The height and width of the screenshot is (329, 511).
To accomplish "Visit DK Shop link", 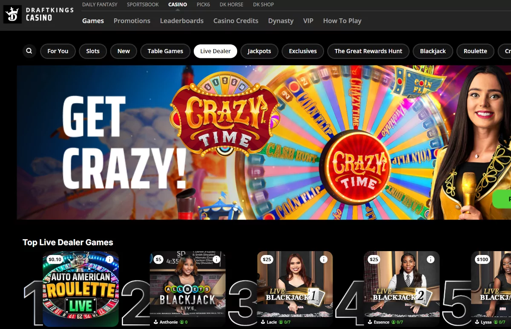I will pyautogui.click(x=264, y=5).
